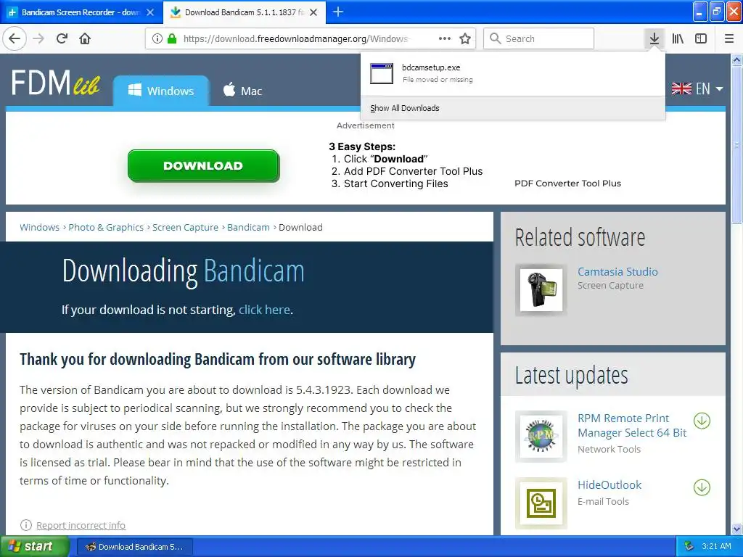Screen dimensions: 743x557
Task: Open the Library toolbar icon
Action: pos(678,38)
